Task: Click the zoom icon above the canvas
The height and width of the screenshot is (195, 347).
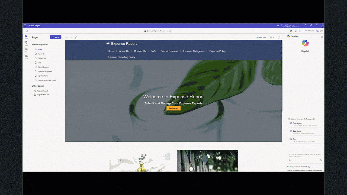Action: click(271, 37)
